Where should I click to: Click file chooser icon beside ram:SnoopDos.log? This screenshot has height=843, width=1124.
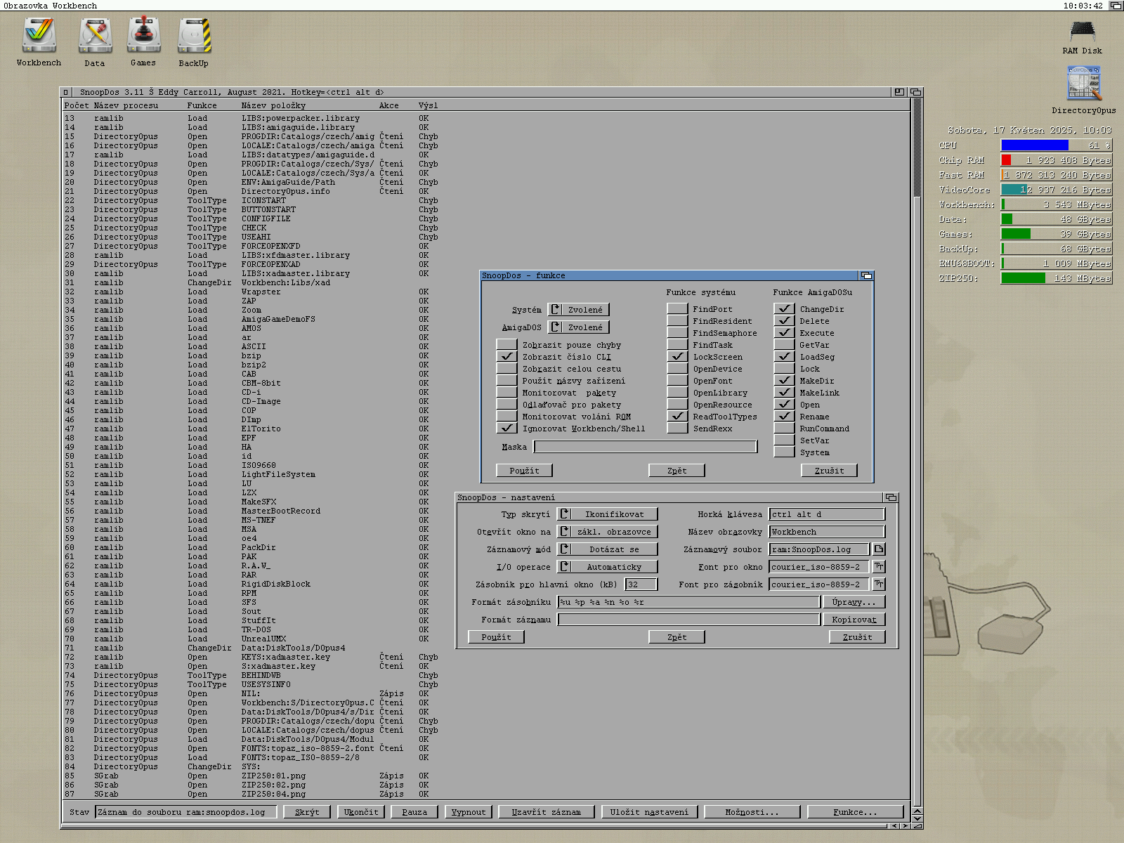[879, 549]
